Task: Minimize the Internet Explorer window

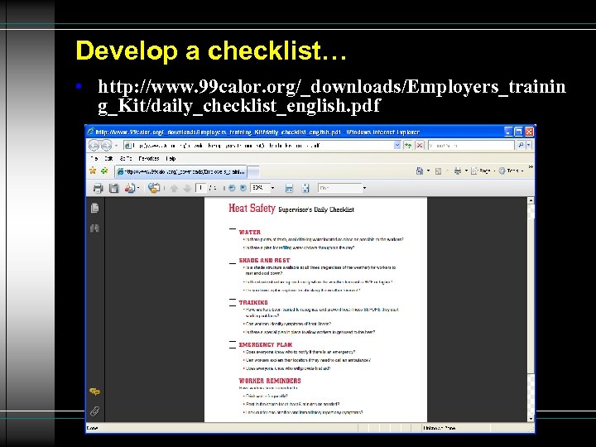Action: (x=508, y=132)
